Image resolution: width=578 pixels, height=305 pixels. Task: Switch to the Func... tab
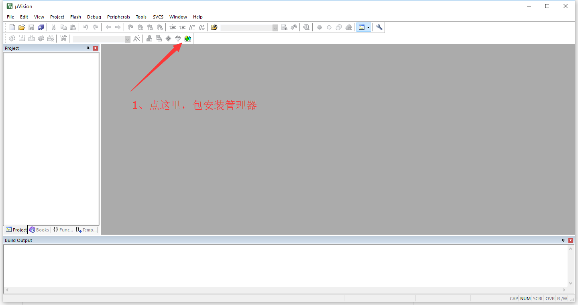pyautogui.click(x=63, y=230)
